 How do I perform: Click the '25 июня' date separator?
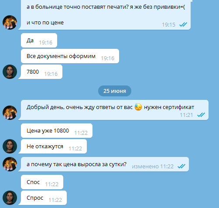pyautogui.click(x=115, y=91)
